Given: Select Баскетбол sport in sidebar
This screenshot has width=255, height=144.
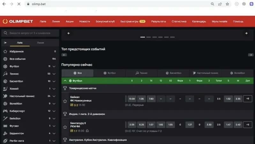Looking at the screenshot, I should [x=16, y=81].
